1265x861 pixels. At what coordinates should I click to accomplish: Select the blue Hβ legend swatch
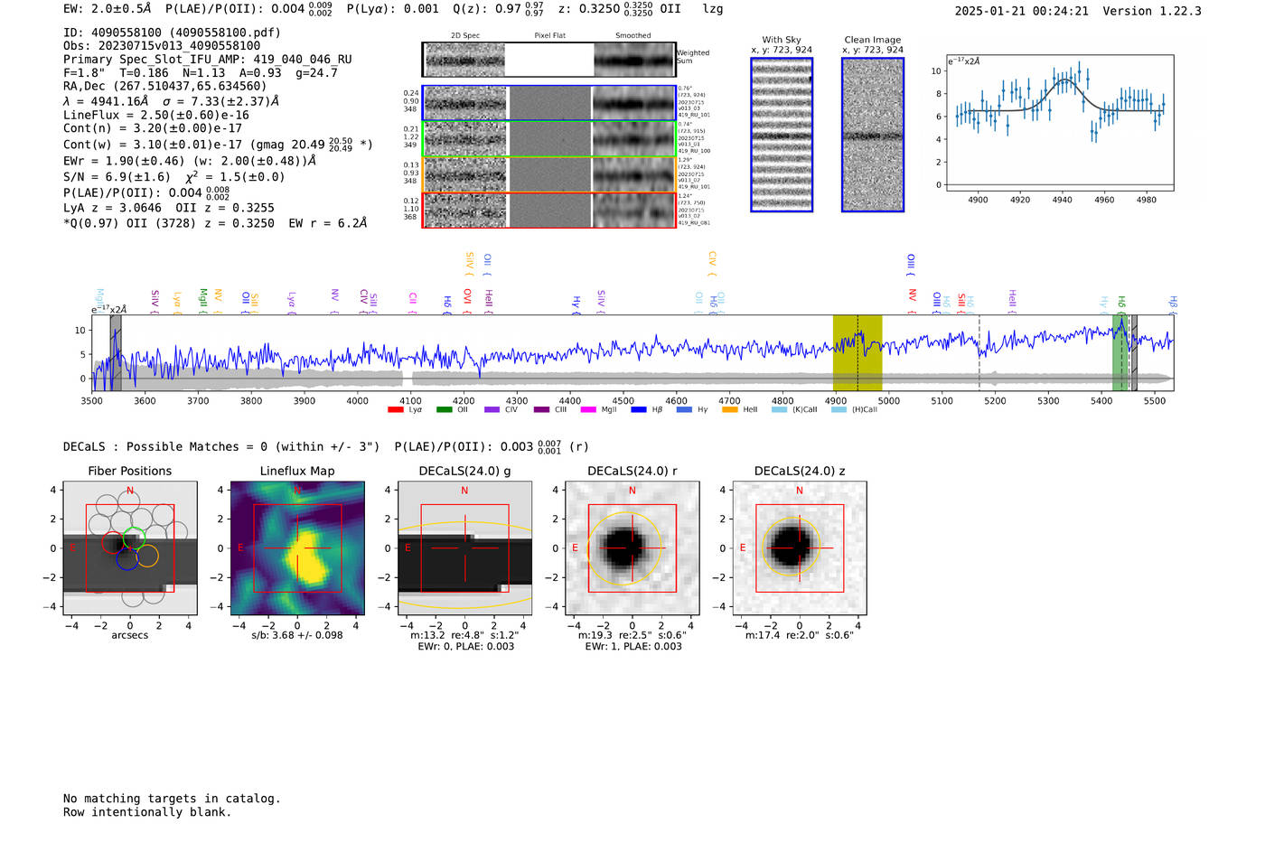639,409
